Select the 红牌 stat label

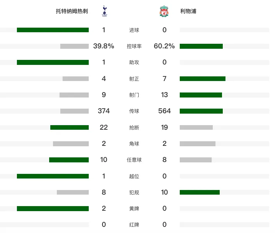pyautogui.click(x=134, y=225)
